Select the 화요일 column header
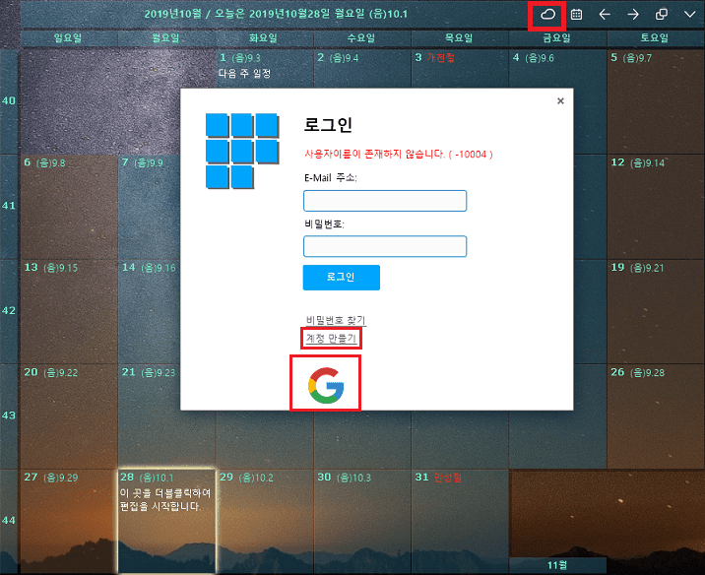This screenshot has height=575, width=705. tap(264, 38)
